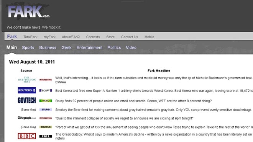Open the Smokey the Bear fired headline
Image resolution: width=253 pixels, height=142 pixels.
point(153,109)
